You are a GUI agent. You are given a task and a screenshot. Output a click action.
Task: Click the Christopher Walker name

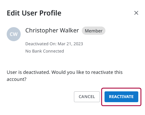pos(52,31)
